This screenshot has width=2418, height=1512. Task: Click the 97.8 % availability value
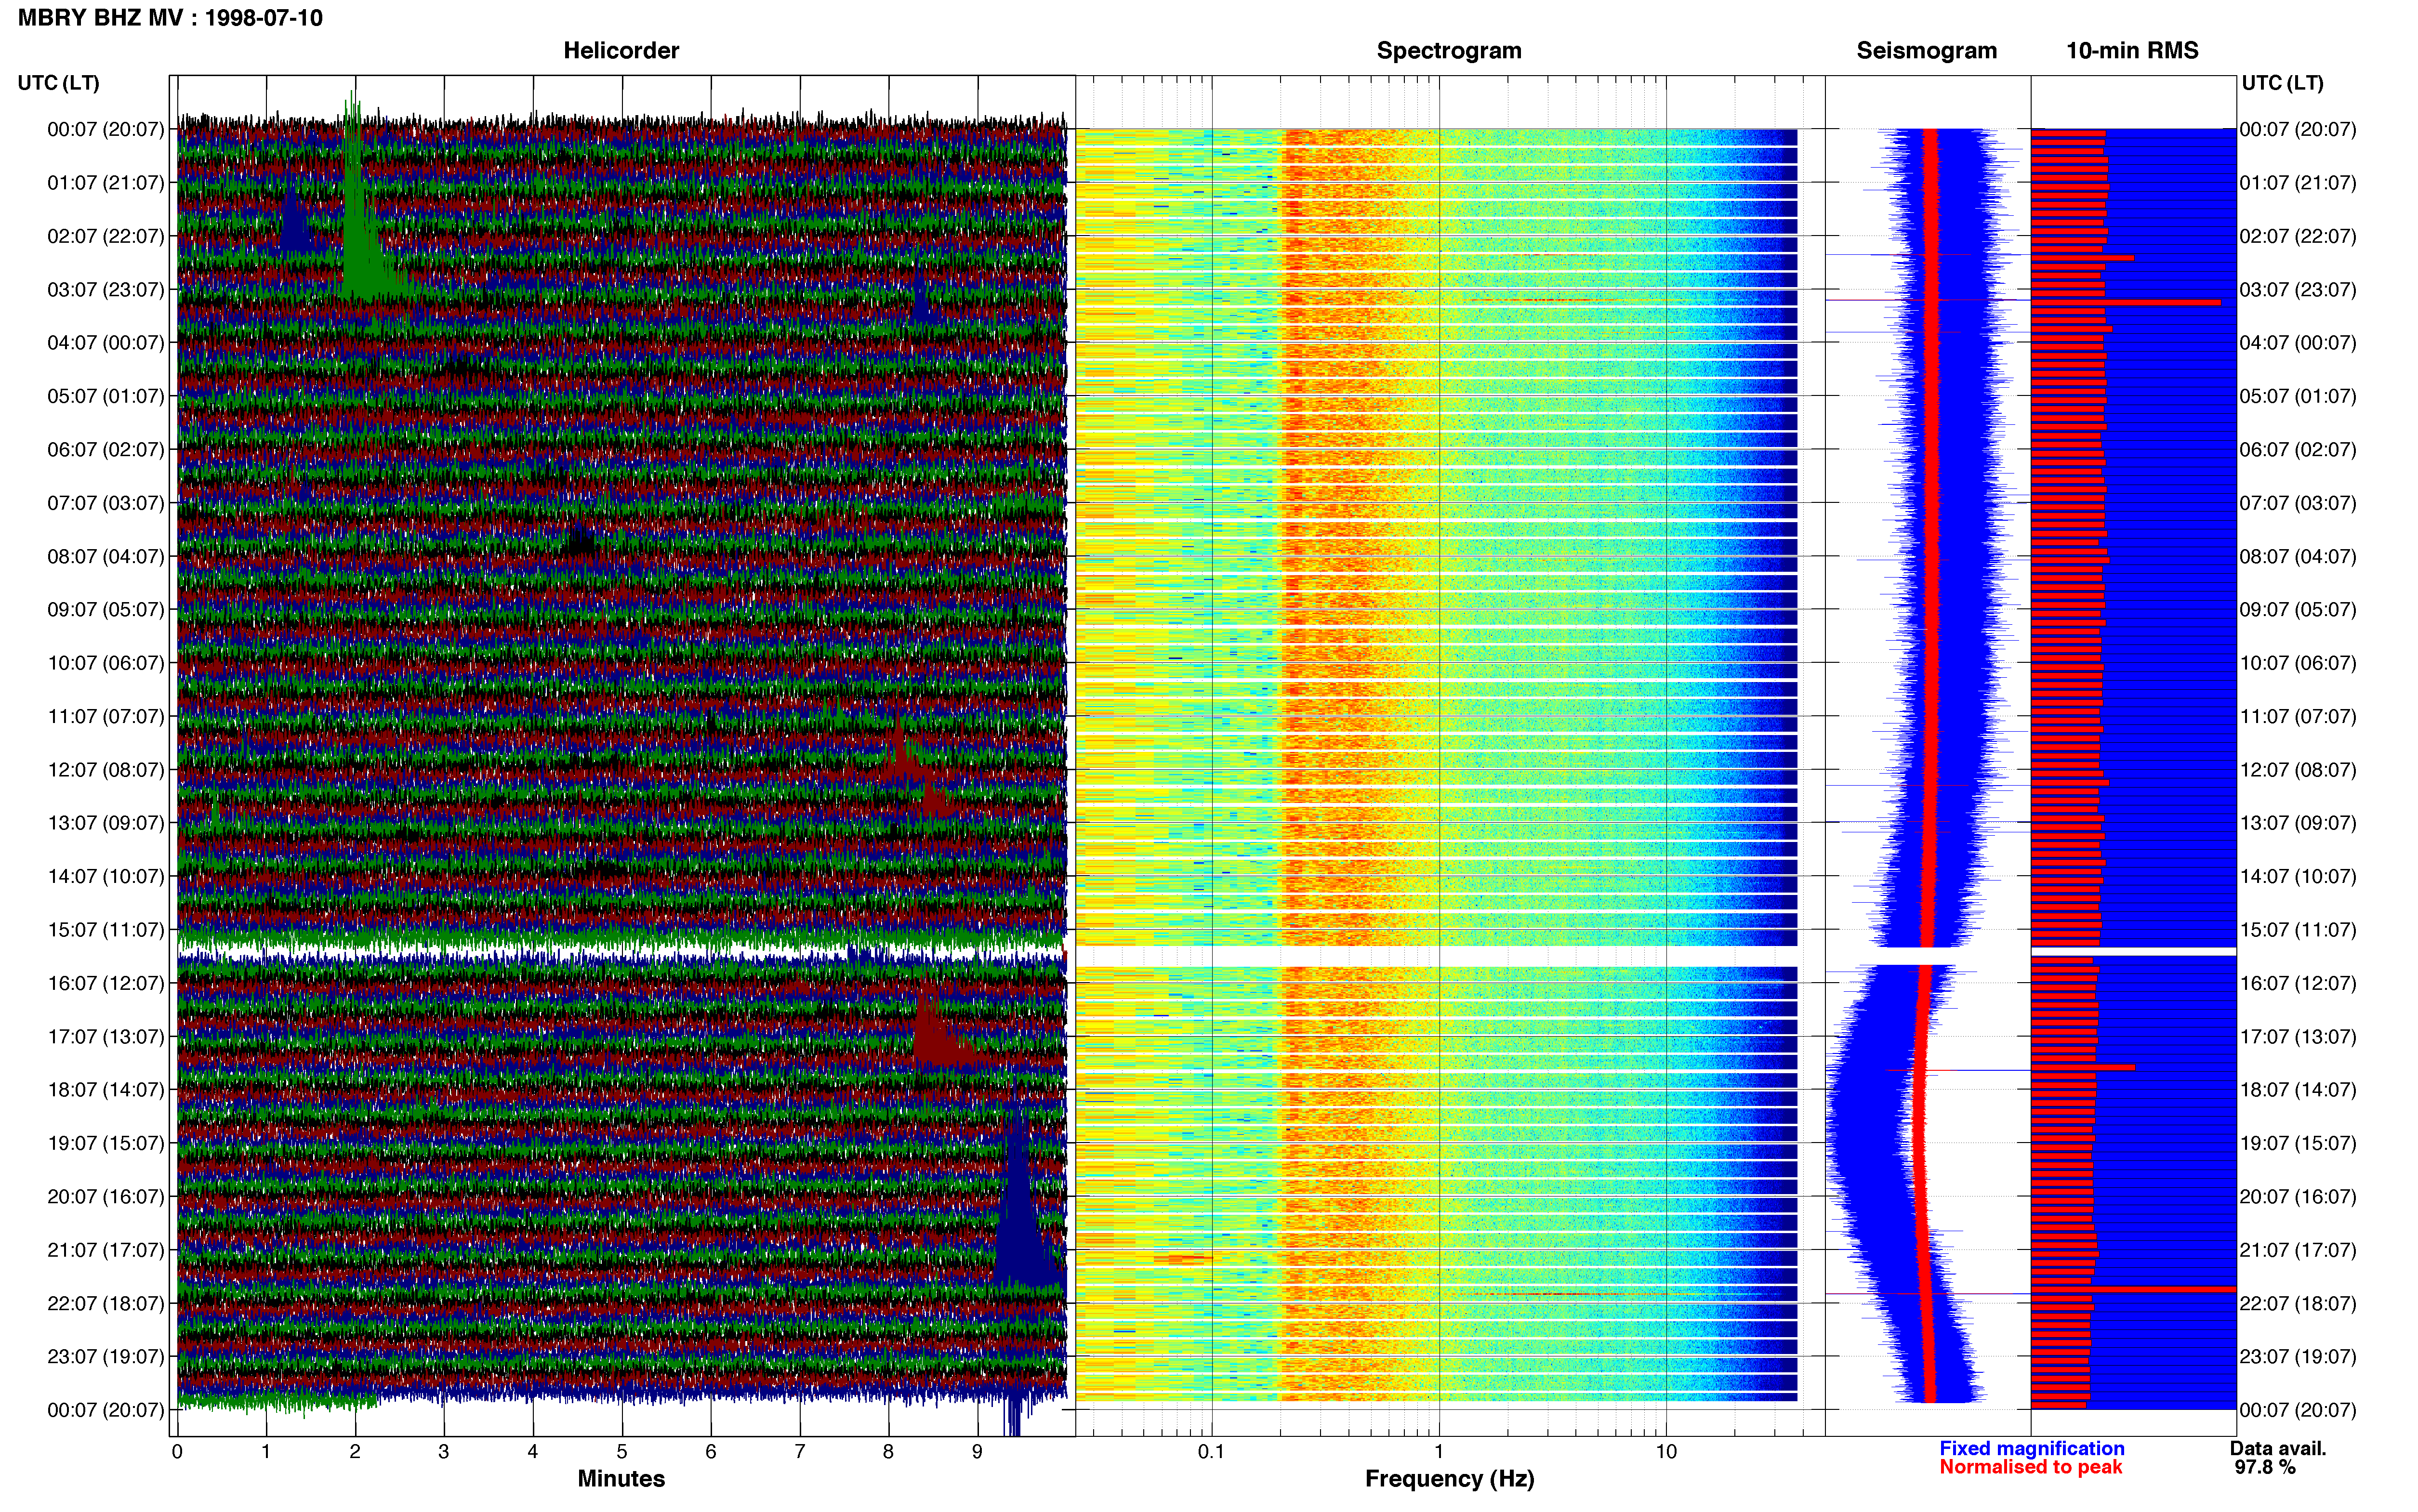pos(2265,1467)
